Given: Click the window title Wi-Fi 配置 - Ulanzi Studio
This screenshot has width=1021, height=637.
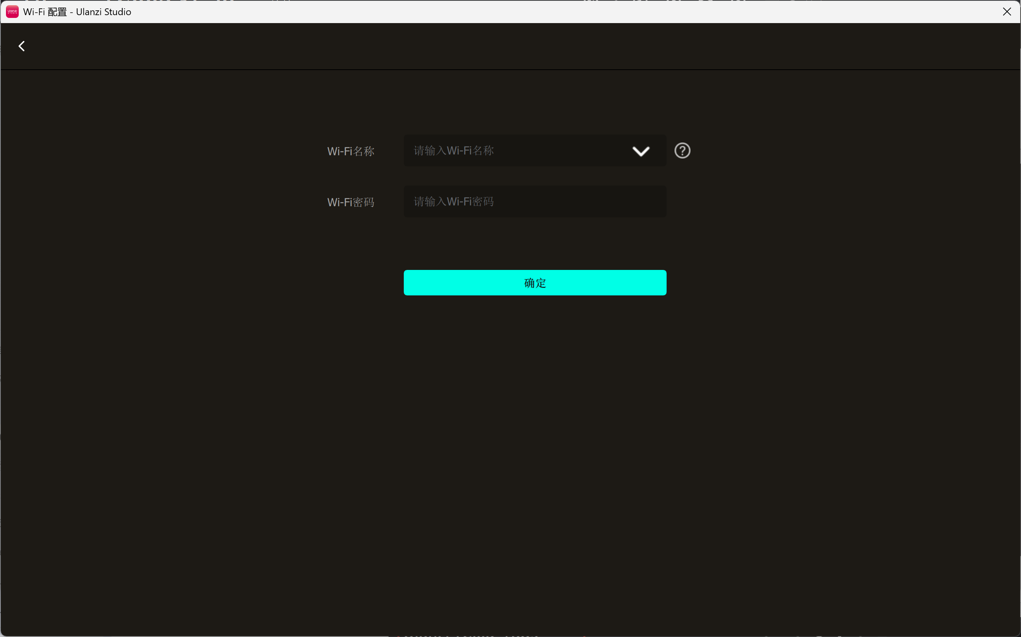Looking at the screenshot, I should pyautogui.click(x=77, y=12).
